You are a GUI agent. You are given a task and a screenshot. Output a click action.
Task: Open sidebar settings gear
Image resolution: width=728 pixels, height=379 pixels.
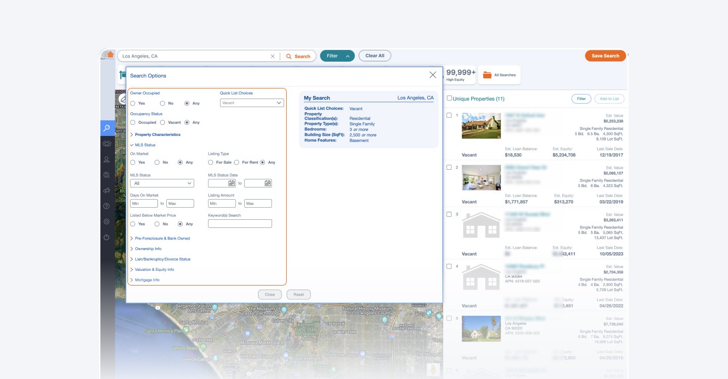click(107, 221)
